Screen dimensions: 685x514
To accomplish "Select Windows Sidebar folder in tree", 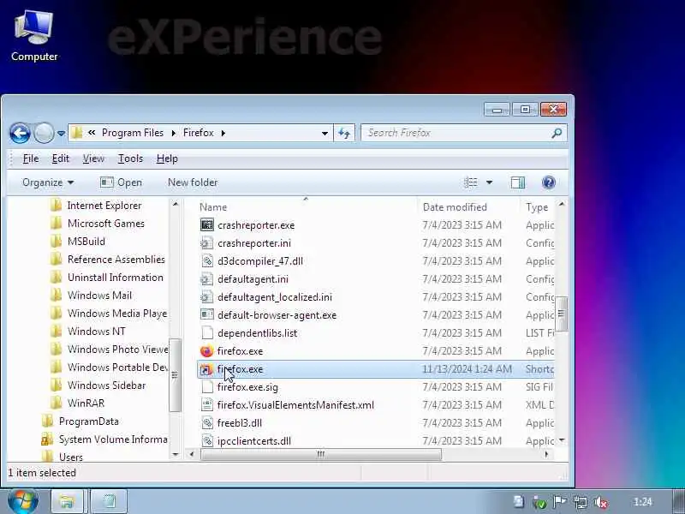I will tap(98, 385).
